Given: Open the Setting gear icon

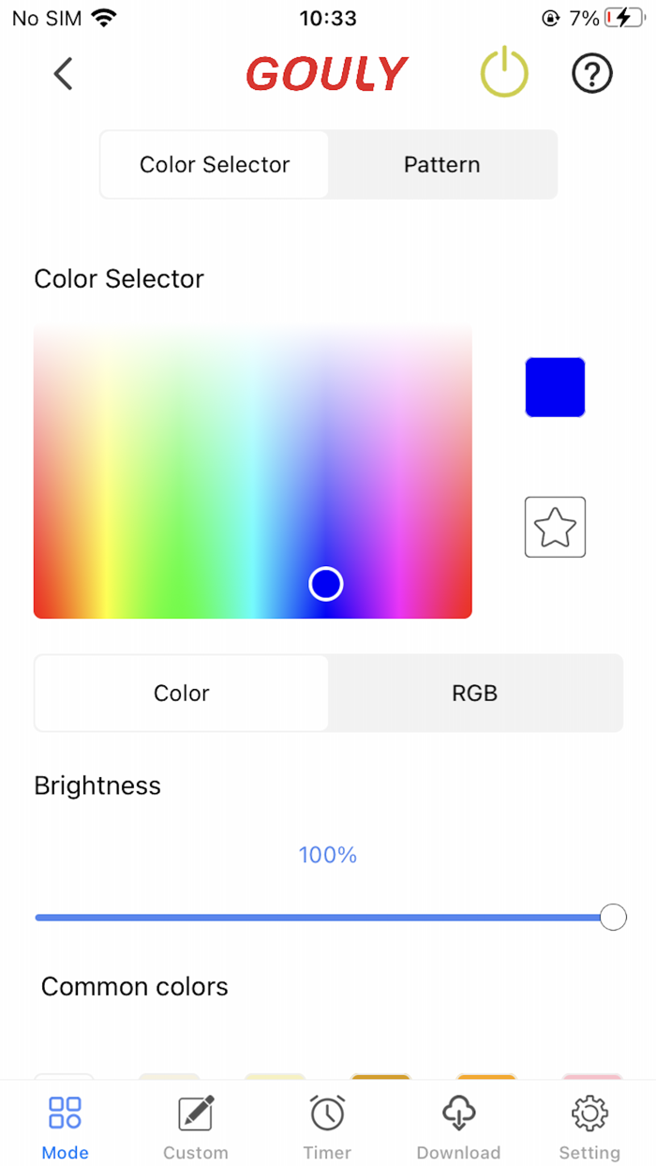Looking at the screenshot, I should pos(589,1114).
